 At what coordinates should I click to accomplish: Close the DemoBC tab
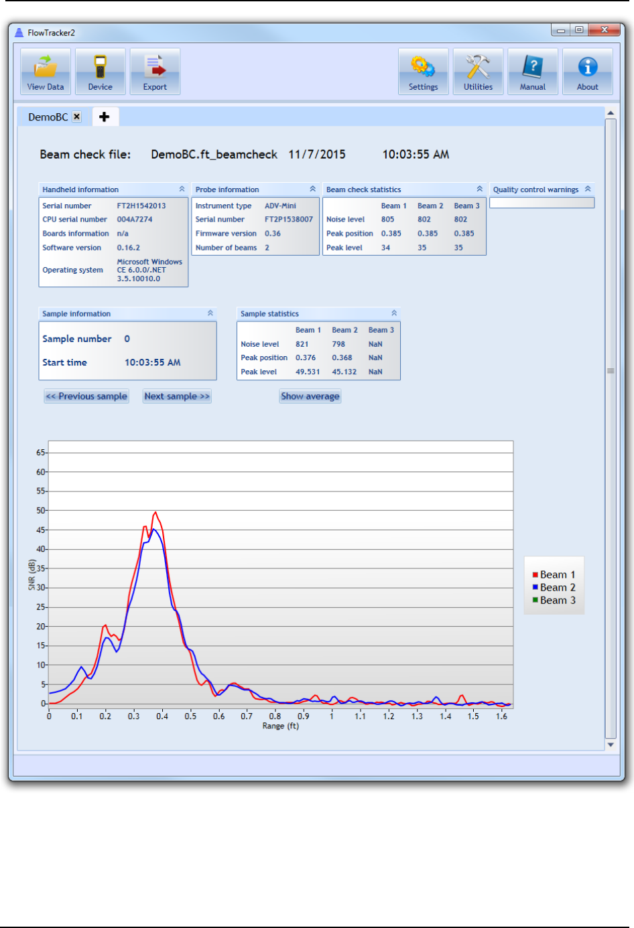pos(77,117)
